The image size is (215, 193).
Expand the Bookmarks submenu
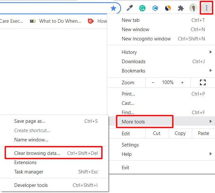click(161, 71)
